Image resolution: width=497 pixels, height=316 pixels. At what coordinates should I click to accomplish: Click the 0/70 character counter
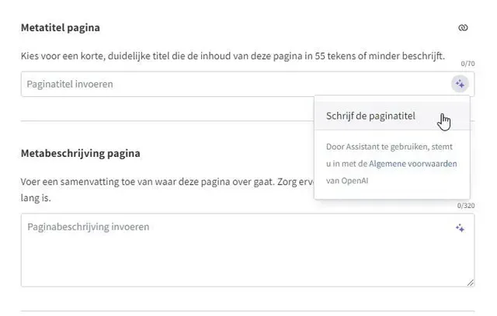[467, 64]
